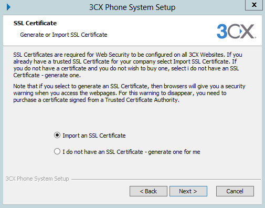The width and height of the screenshot is (265, 208).
Task: Click the blue '3' in the 3CX logo
Action: (x=222, y=31)
